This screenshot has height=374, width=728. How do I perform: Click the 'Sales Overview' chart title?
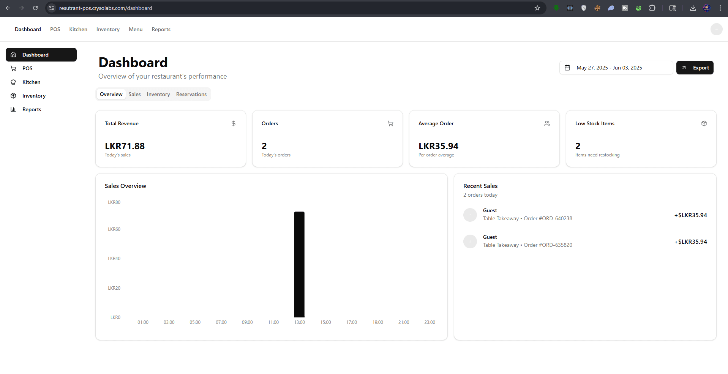[x=125, y=186]
